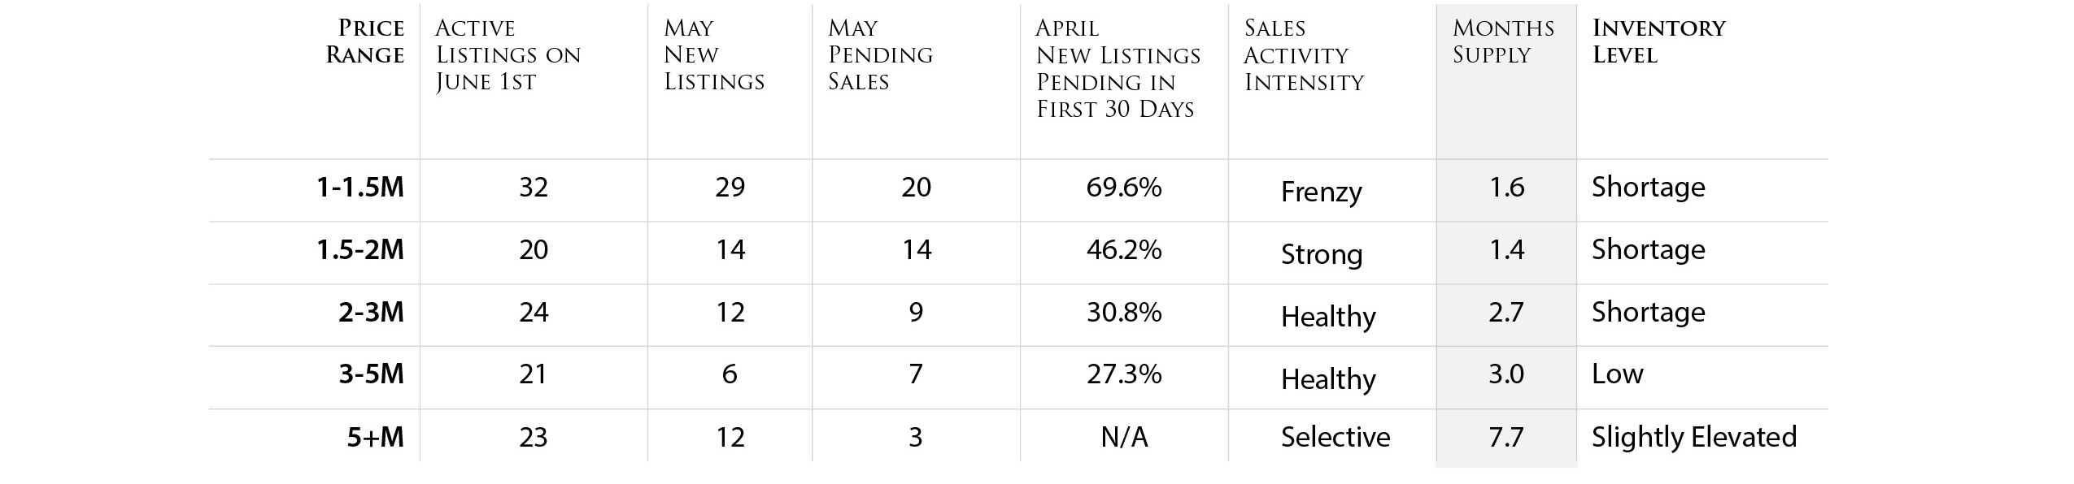Click the 5+M price range row label
The width and height of the screenshot is (2074, 484).
click(x=376, y=438)
